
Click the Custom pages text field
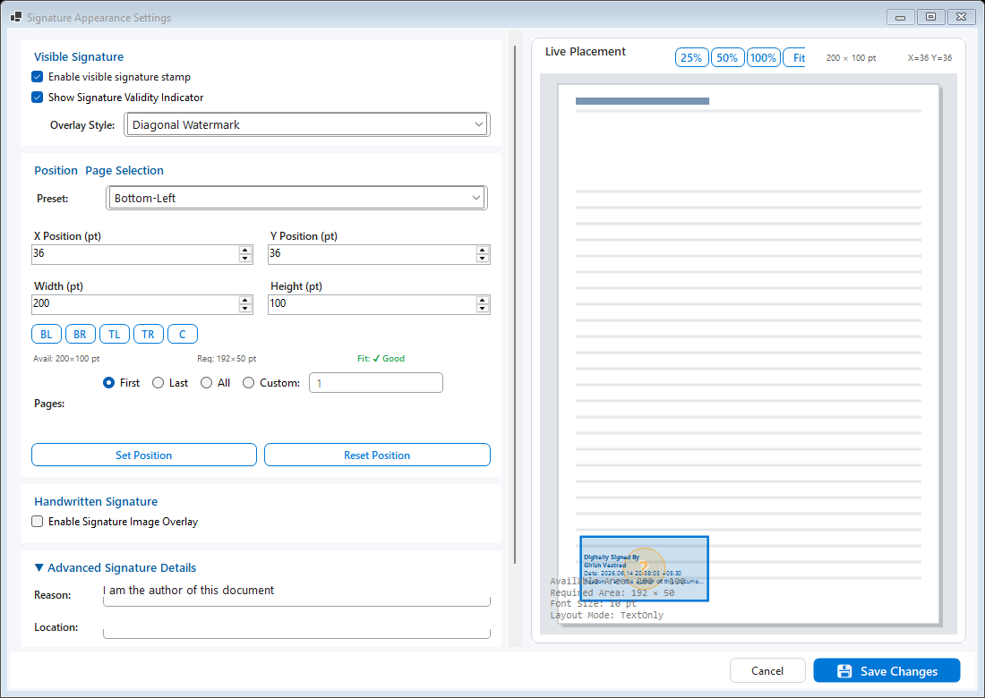[376, 383]
